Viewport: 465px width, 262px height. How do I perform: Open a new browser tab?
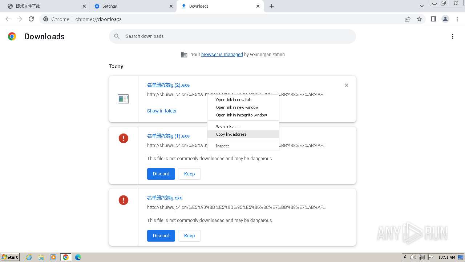(272, 6)
